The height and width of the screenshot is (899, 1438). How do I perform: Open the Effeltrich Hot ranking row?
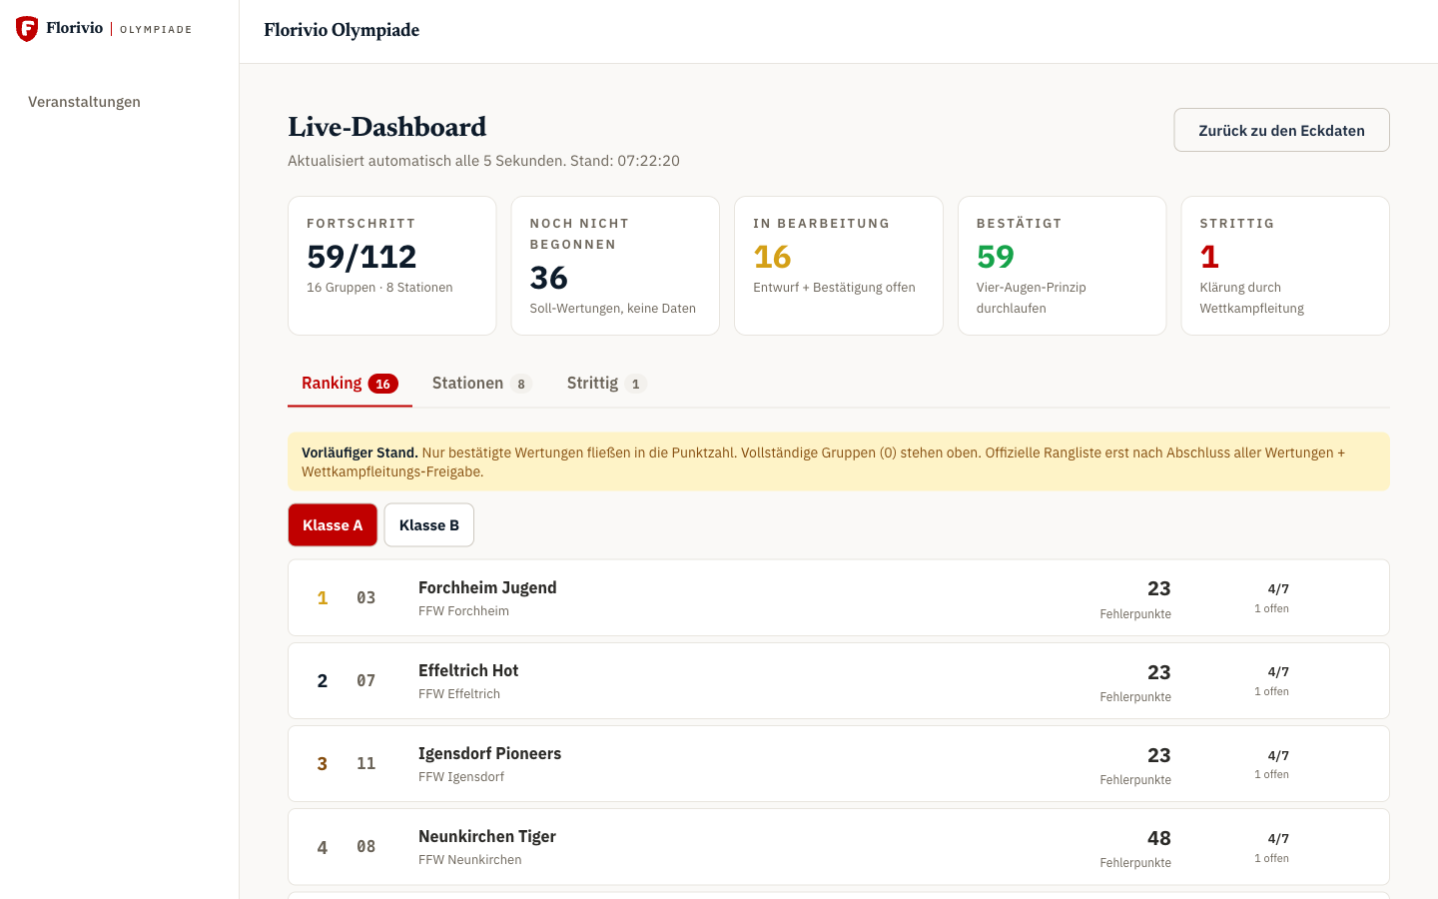coord(839,680)
